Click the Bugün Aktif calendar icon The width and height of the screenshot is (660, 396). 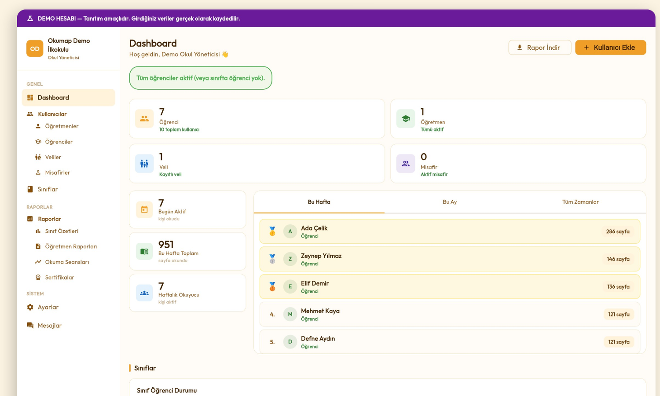tap(144, 209)
